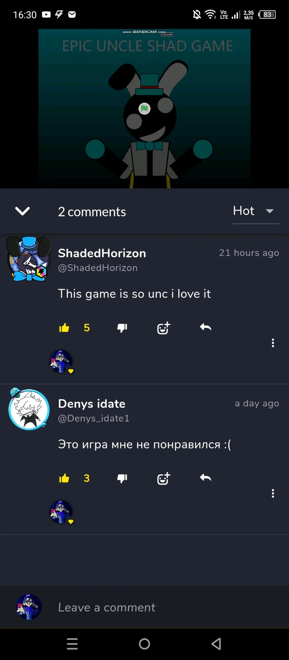Dislike ShadedHorizon's comment with thumbs down
289x660 pixels.
tap(122, 328)
